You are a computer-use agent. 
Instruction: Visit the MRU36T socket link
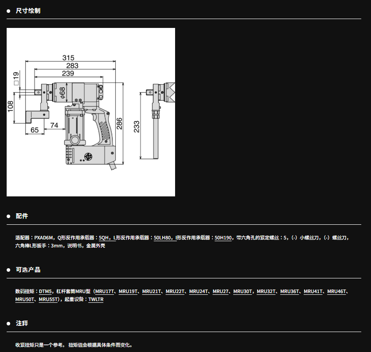[290, 292]
